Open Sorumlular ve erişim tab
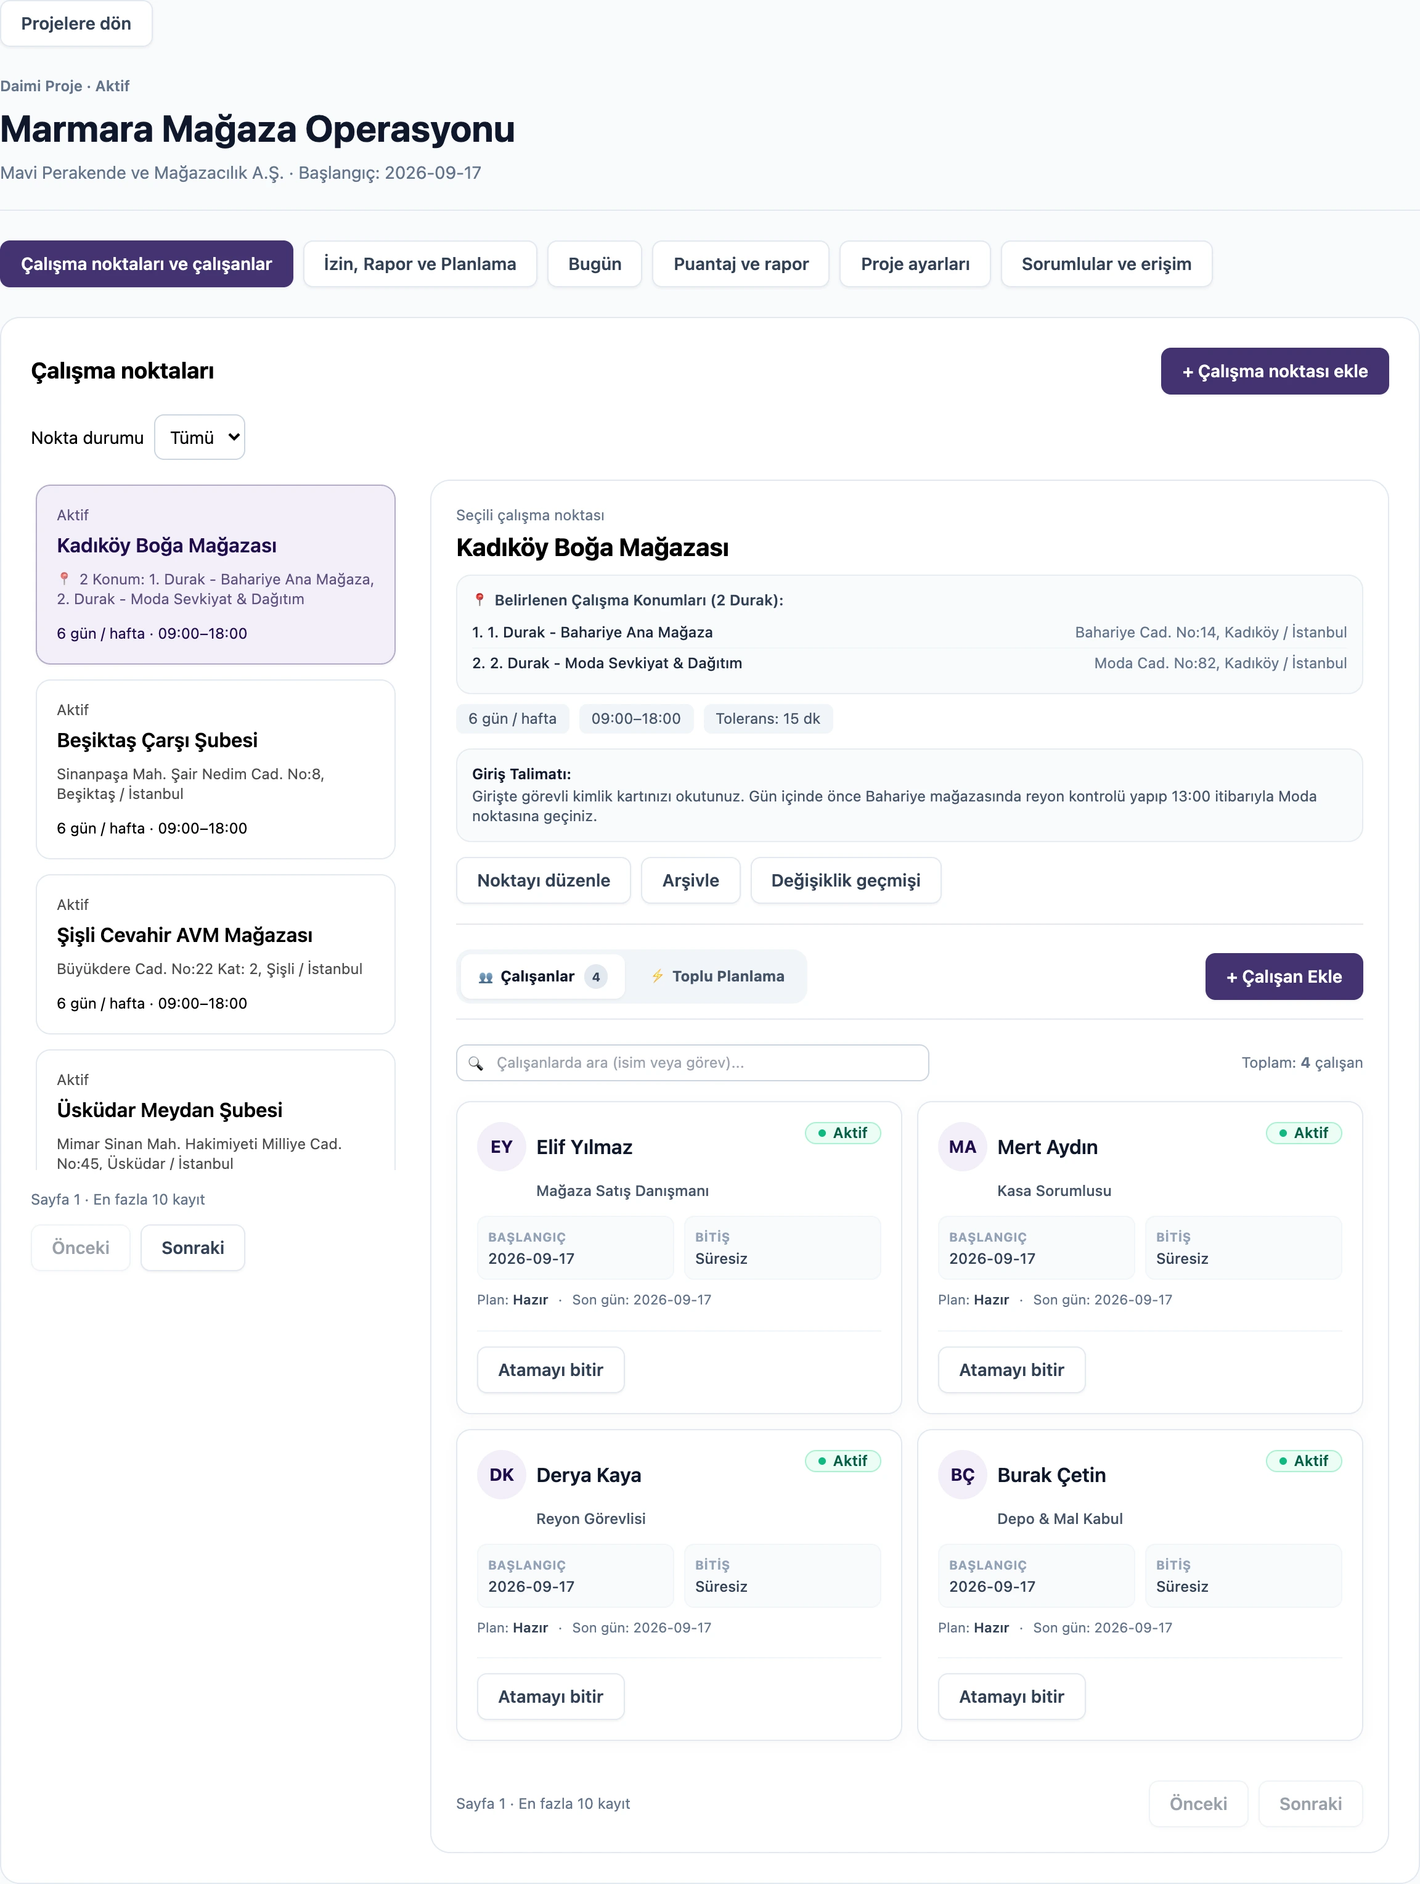Viewport: 1420px width, 1884px height. 1106,264
